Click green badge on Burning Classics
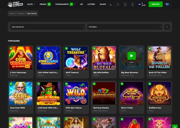The height and width of the screenshot is (128, 180). [94, 84]
